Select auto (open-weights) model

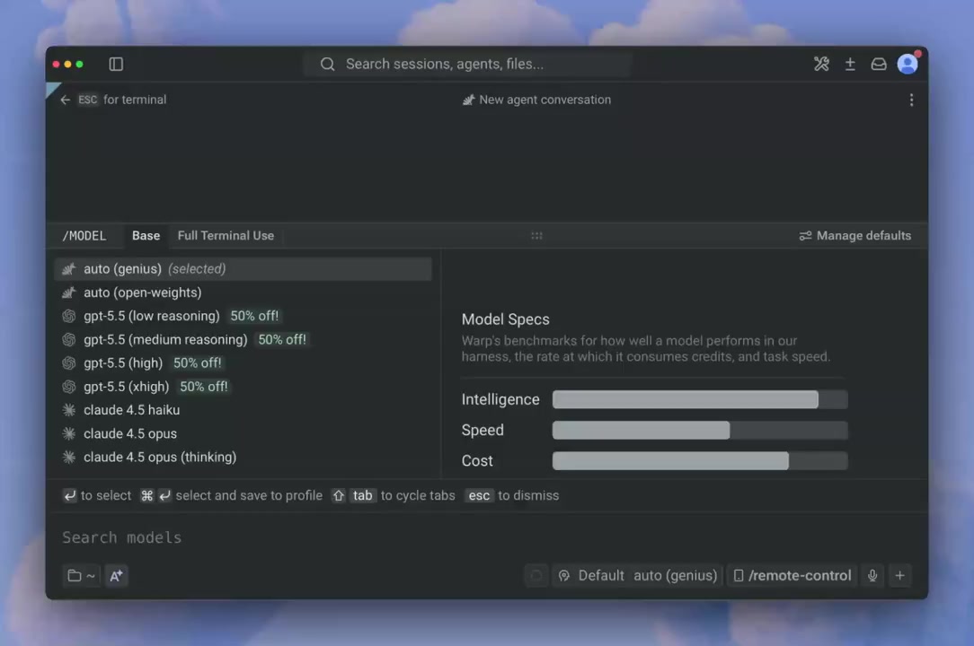pos(243,292)
